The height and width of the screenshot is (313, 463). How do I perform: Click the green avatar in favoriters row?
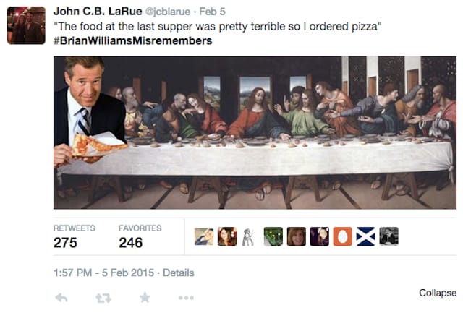tap(273, 236)
